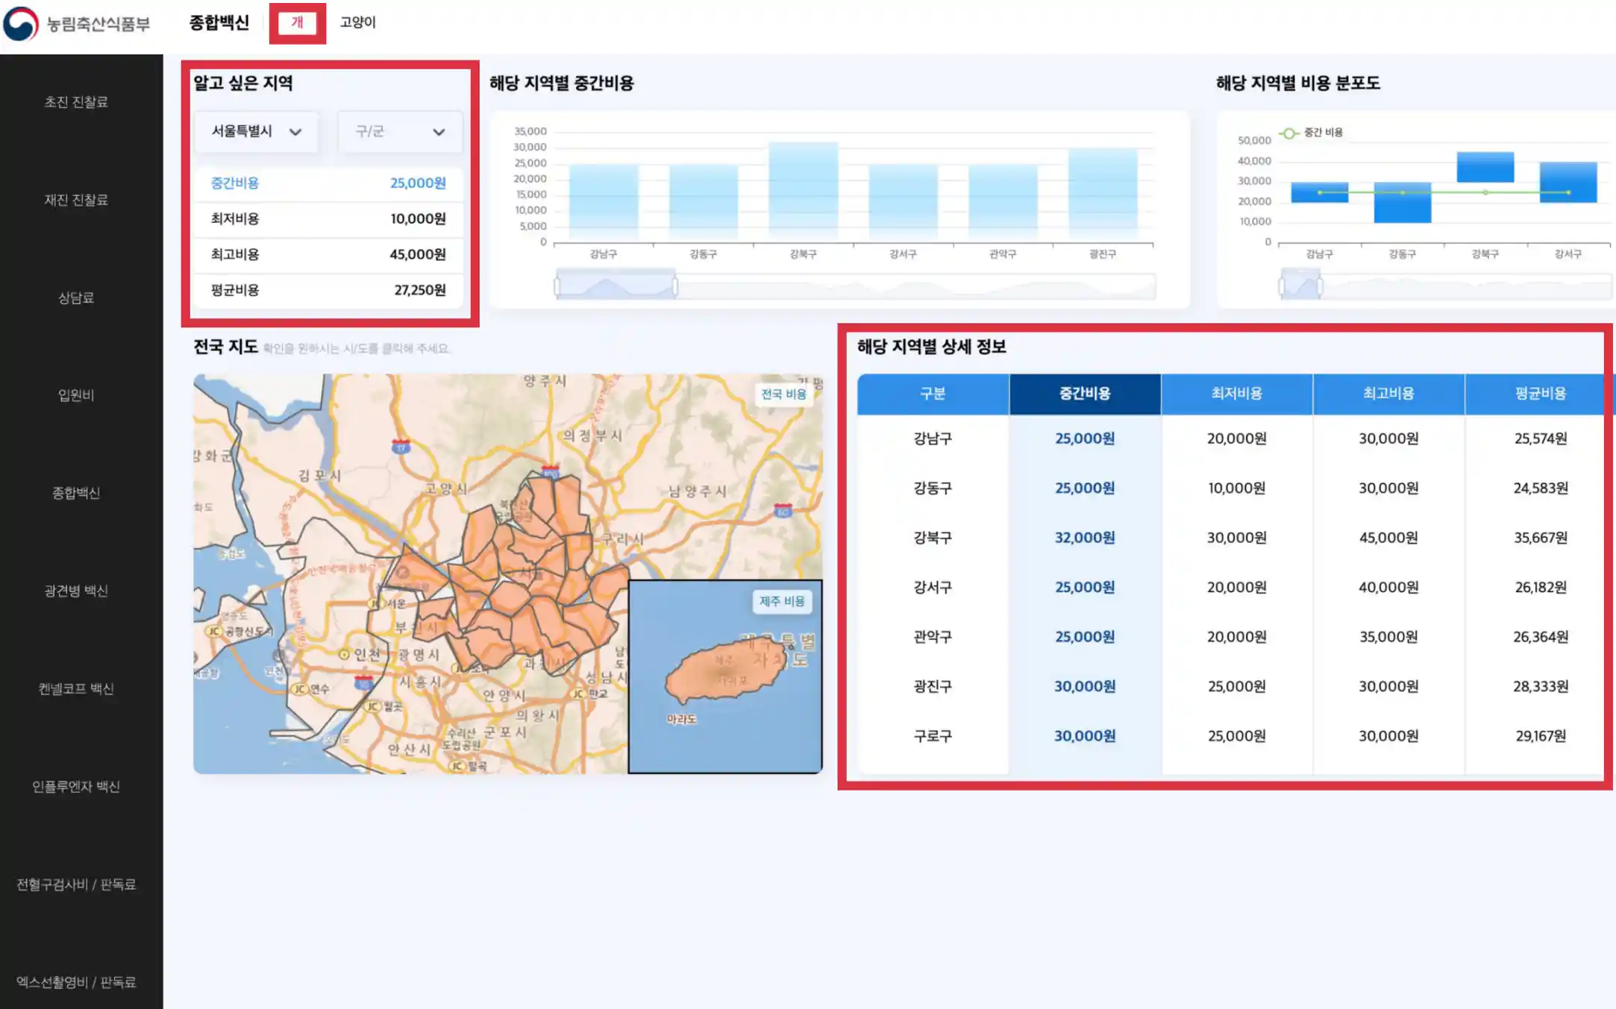Click the 강동구 row label in the table
This screenshot has width=1616, height=1009.
point(933,488)
